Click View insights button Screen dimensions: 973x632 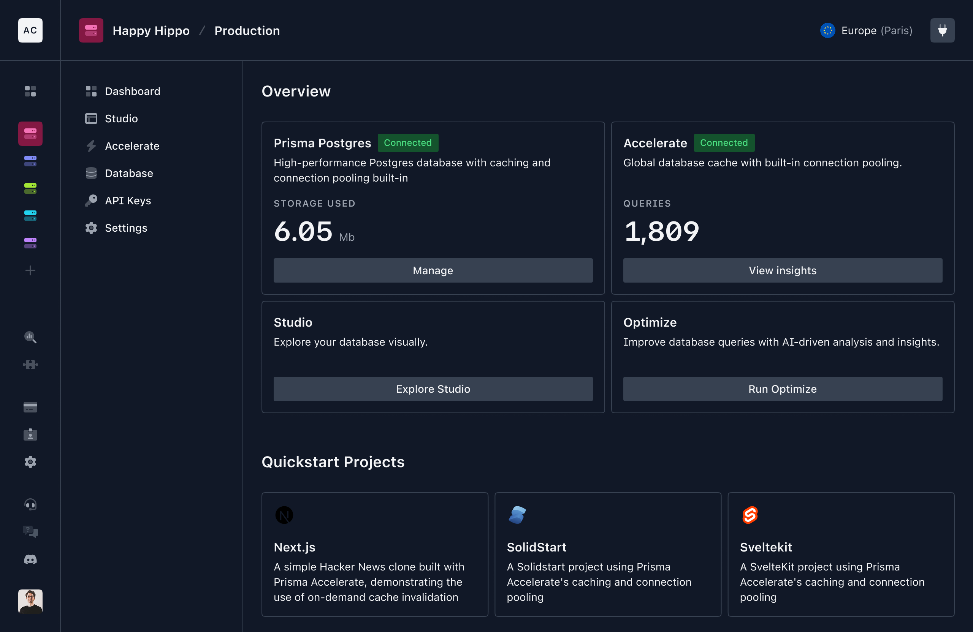[782, 270]
